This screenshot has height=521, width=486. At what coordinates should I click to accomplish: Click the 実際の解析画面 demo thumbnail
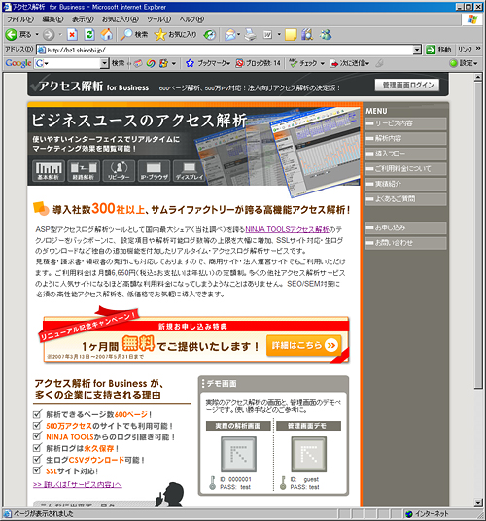tap(238, 454)
